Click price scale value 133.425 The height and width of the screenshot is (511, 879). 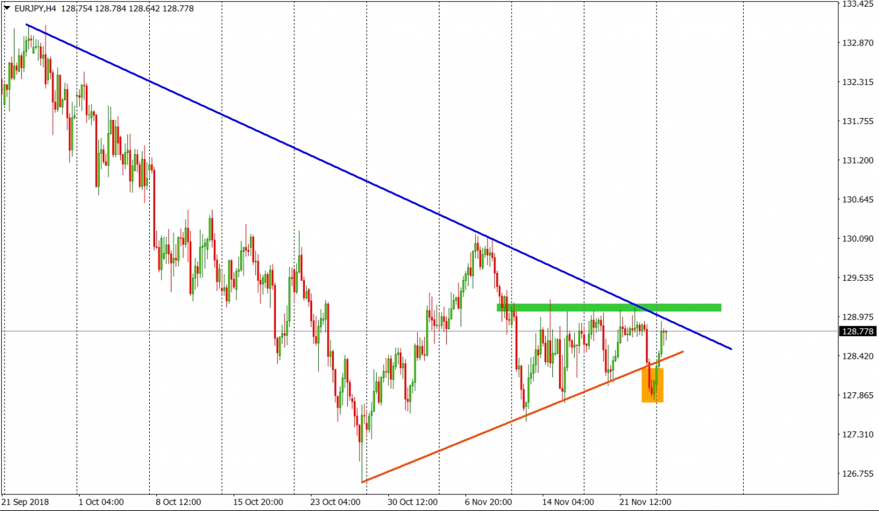859,4
